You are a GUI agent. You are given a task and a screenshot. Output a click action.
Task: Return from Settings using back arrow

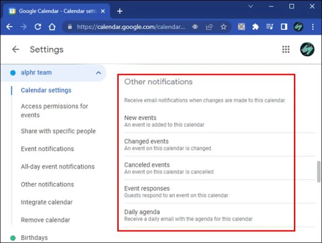point(15,49)
